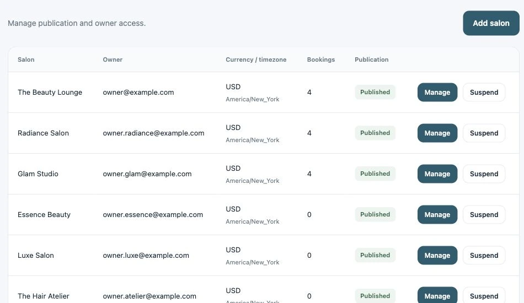The image size is (524, 303).
Task: Manage the Glam Studio salon
Action: point(437,174)
